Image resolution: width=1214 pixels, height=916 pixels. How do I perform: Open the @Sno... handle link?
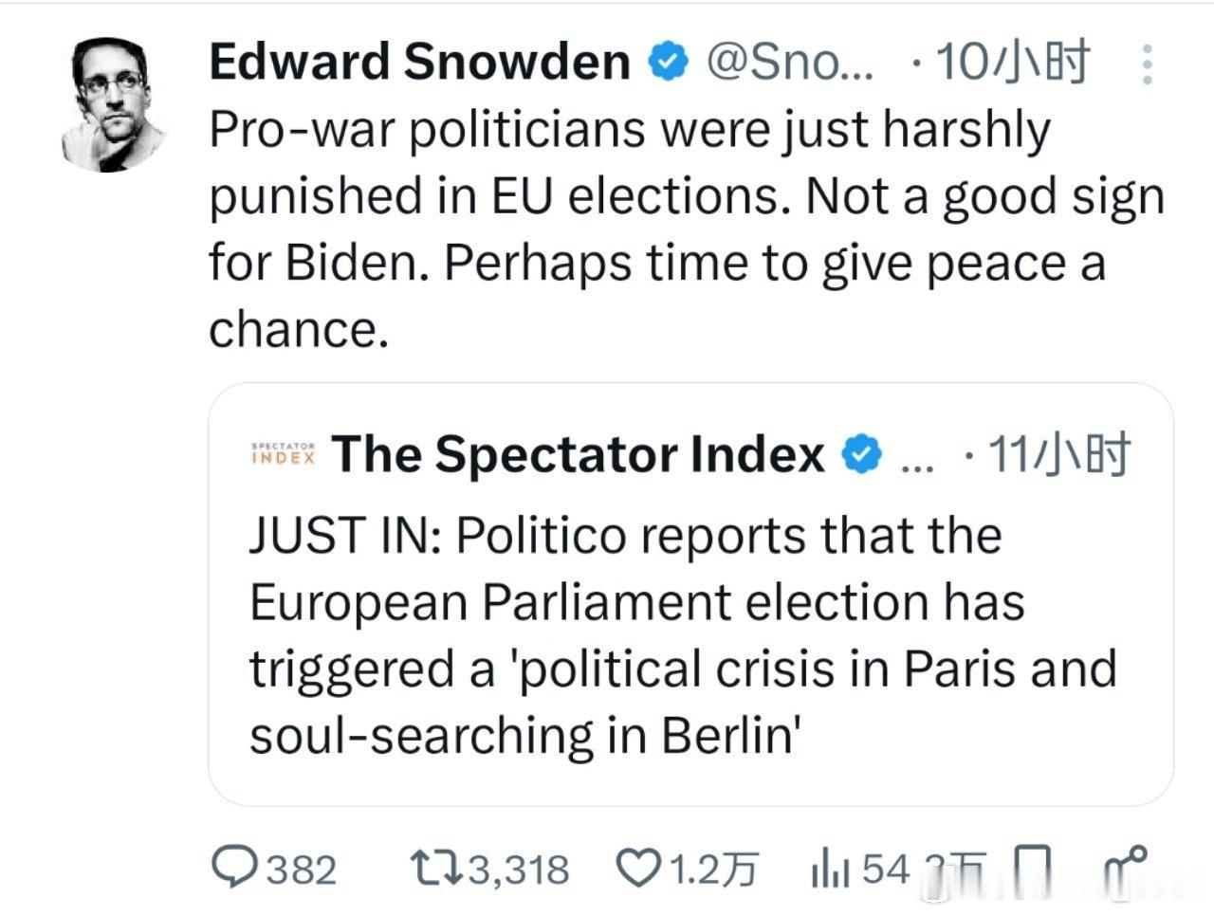point(791,63)
